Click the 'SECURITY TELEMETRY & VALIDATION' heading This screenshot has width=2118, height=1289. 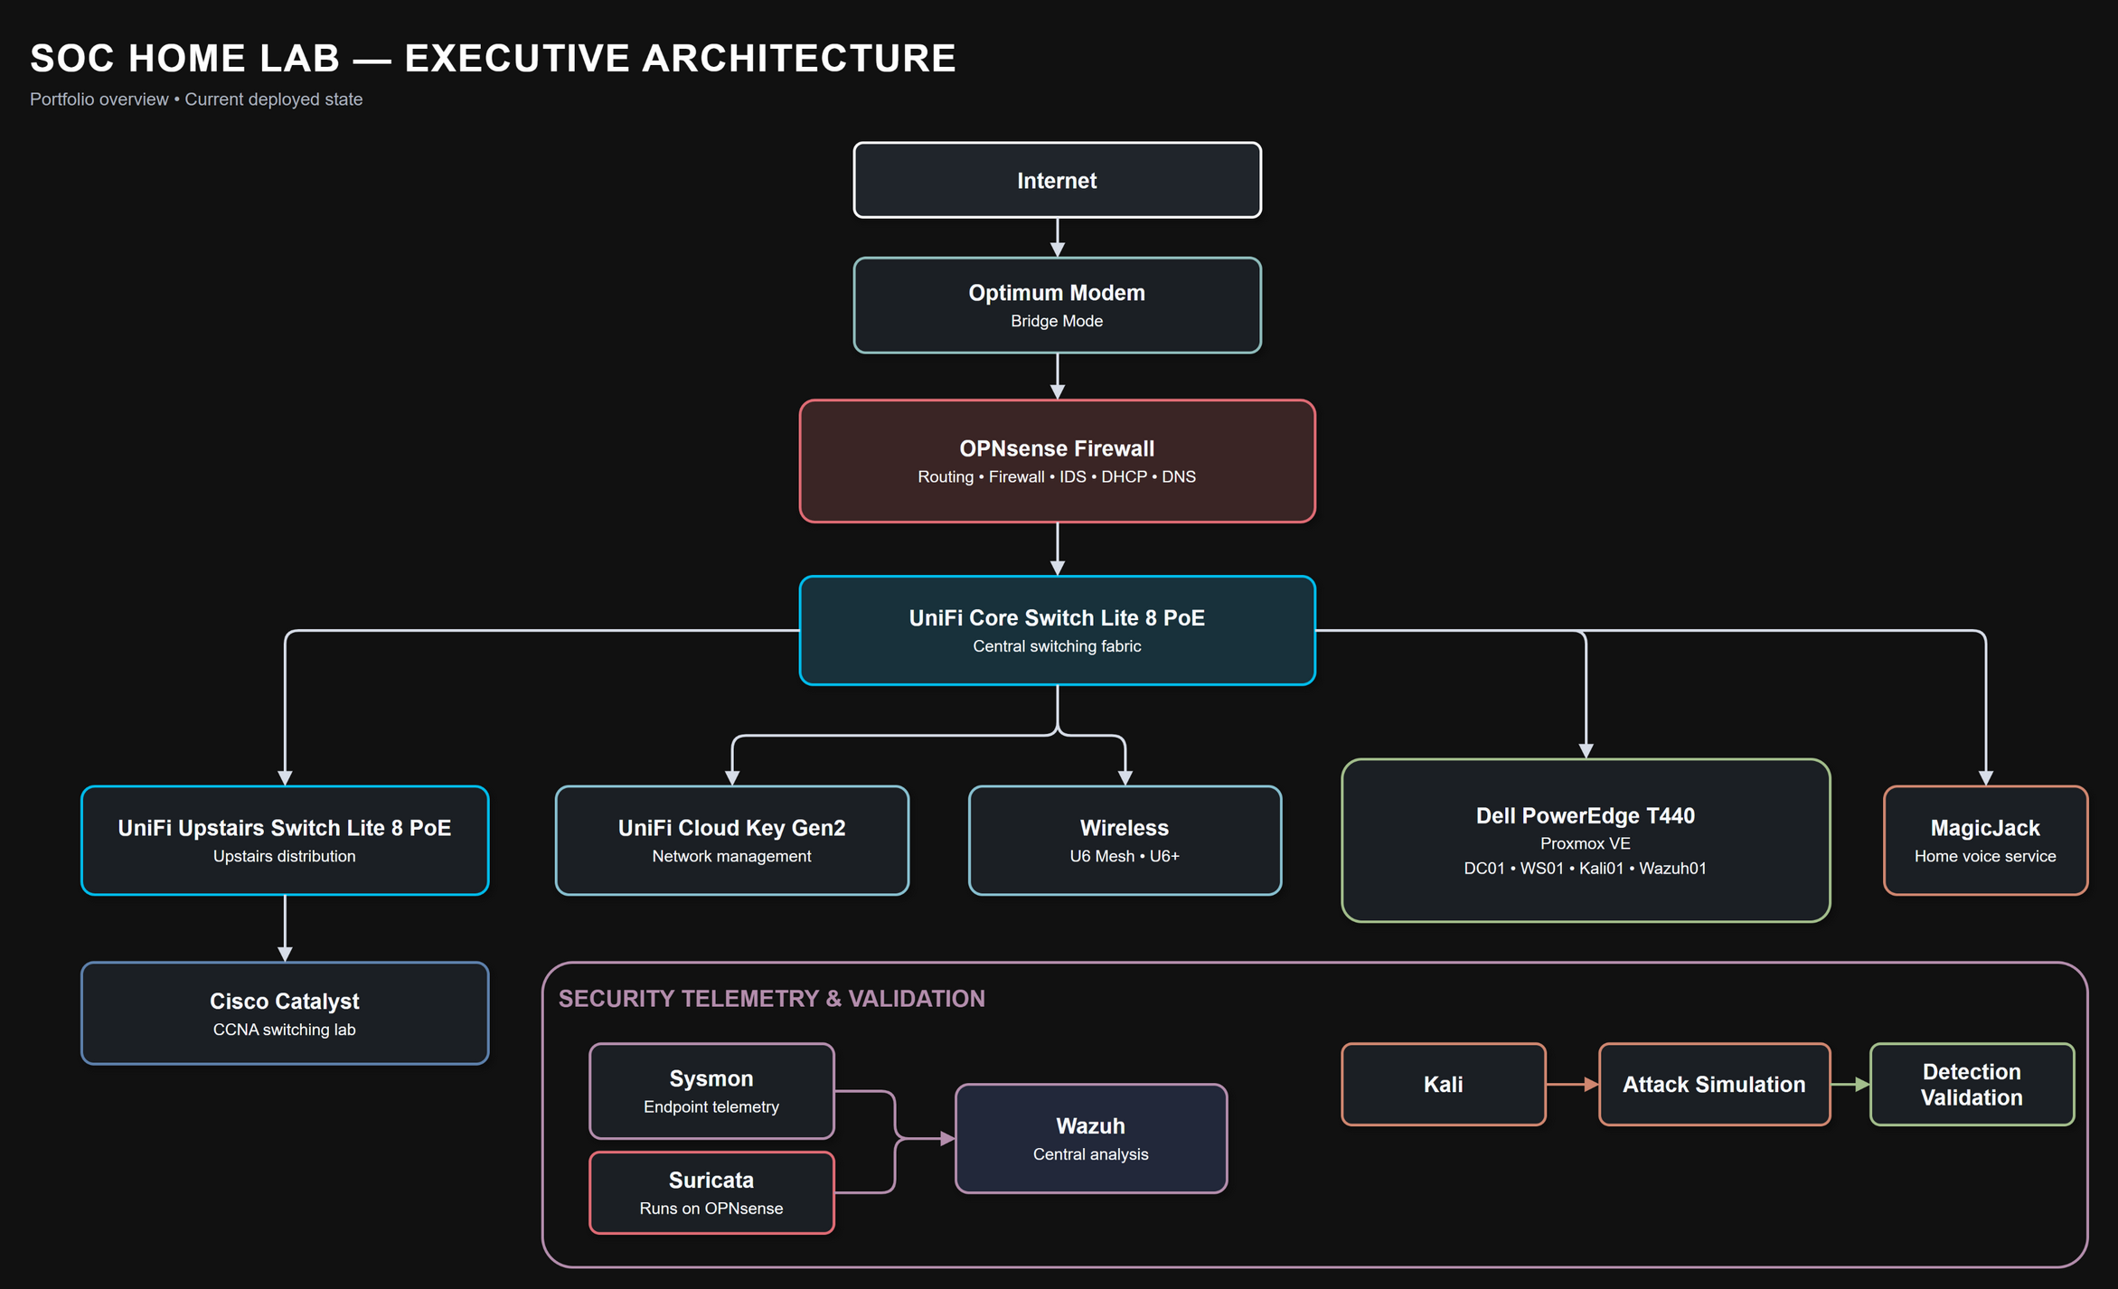(772, 998)
